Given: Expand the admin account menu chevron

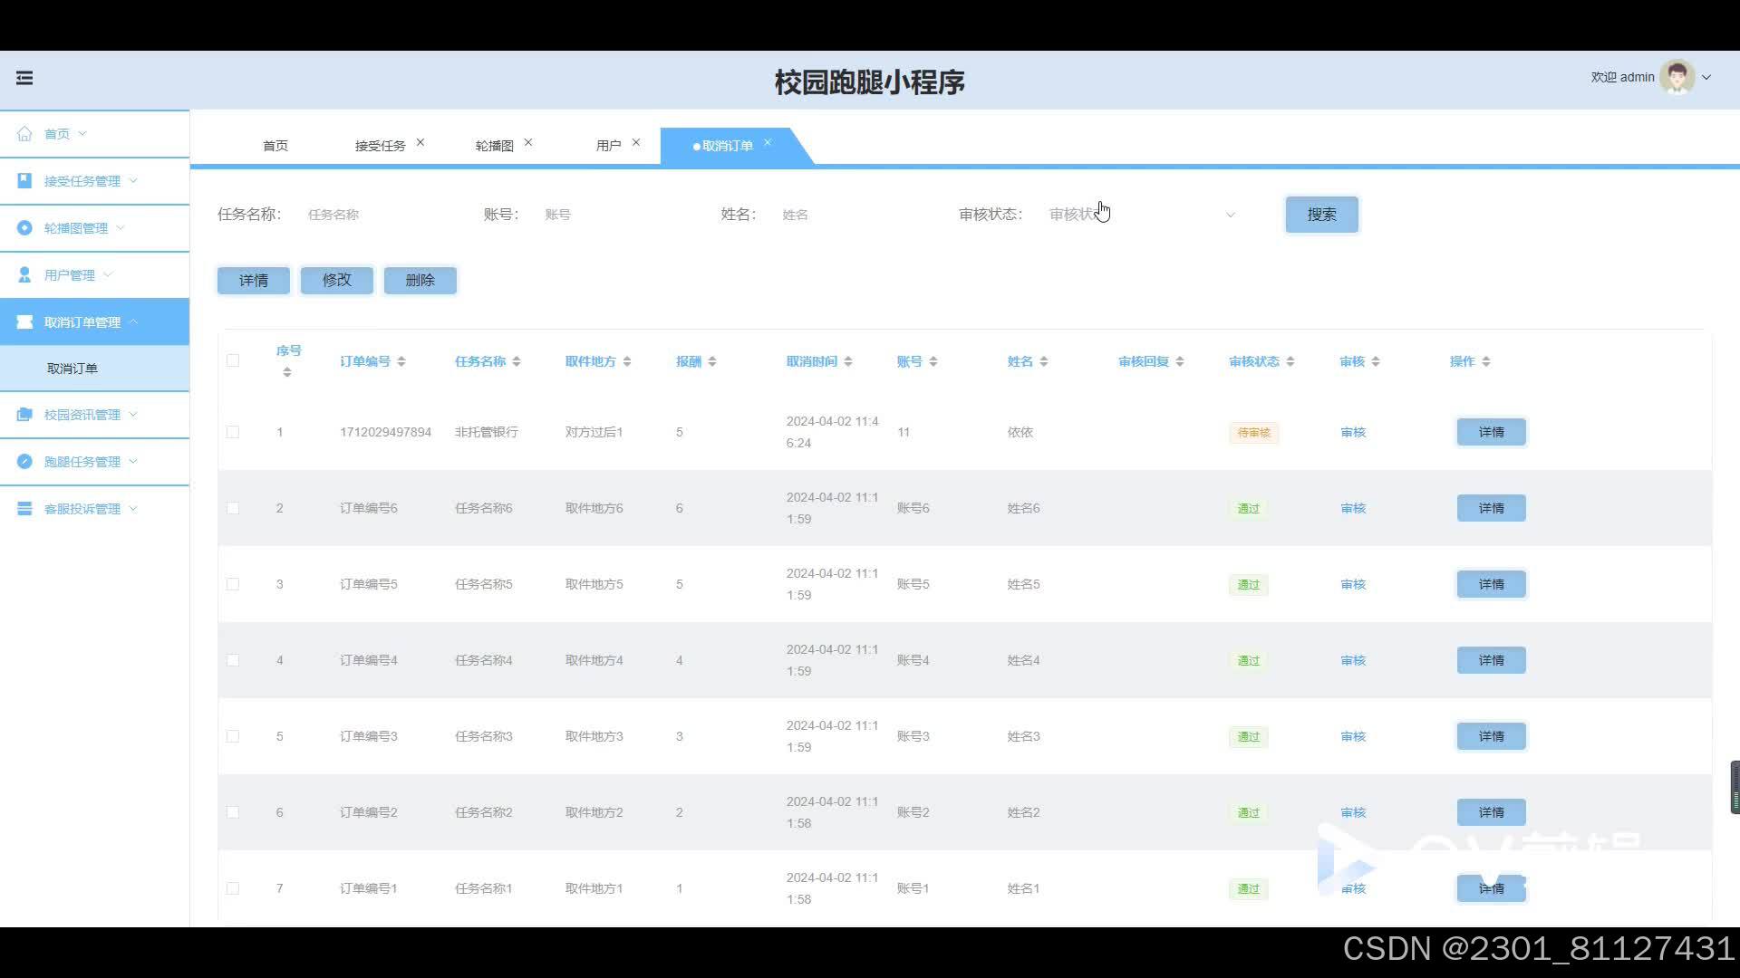Looking at the screenshot, I should point(1706,78).
